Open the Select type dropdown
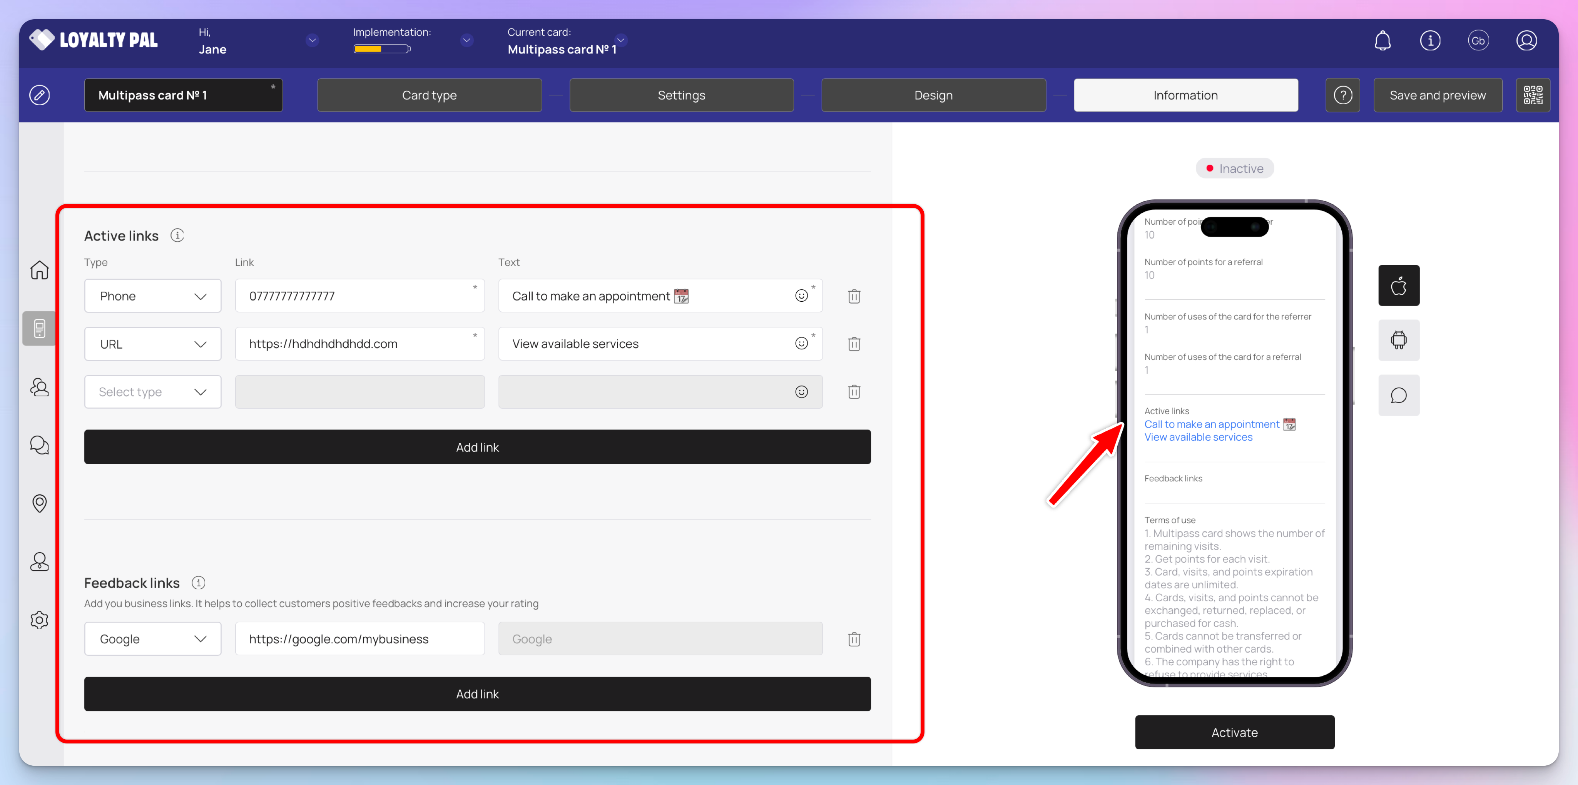 tap(152, 392)
